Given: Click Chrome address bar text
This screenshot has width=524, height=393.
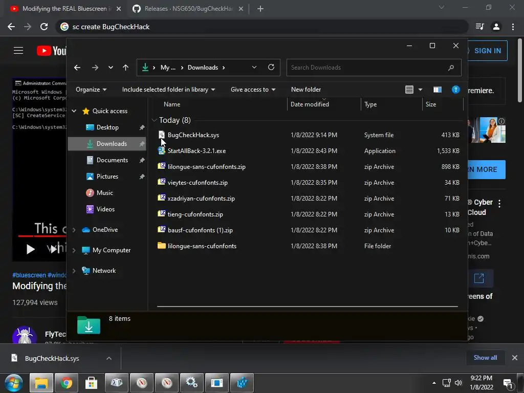Looking at the screenshot, I should click(x=111, y=27).
